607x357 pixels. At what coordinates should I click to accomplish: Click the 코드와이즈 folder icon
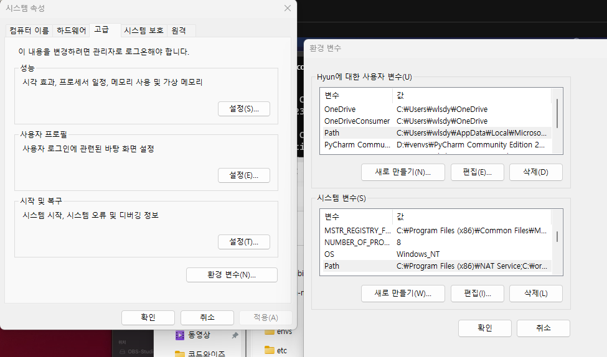tap(180, 353)
